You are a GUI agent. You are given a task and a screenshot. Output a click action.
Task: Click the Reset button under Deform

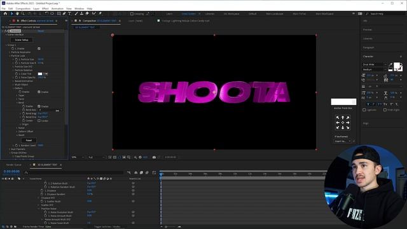29,140
